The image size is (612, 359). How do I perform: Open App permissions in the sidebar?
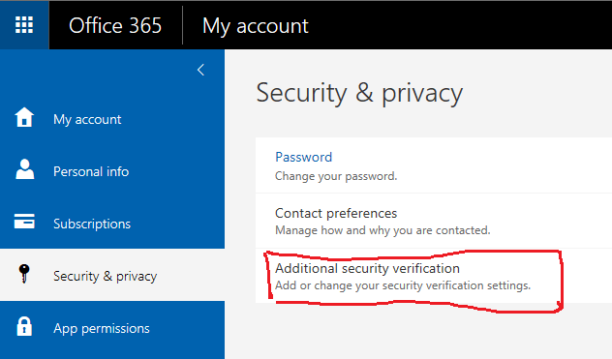pyautogui.click(x=102, y=329)
